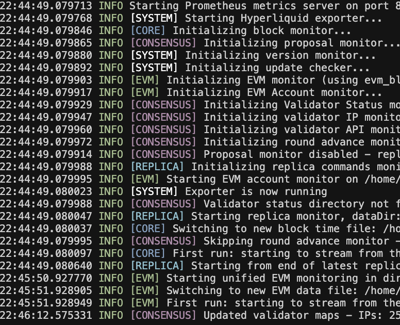Screen dimensions: 400x325
Task: Click the 'Validator status directory not' message
Action: pos(302,204)
